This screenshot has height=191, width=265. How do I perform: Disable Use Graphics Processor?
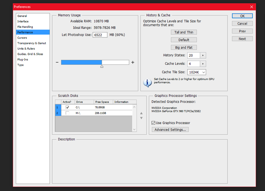point(153,122)
